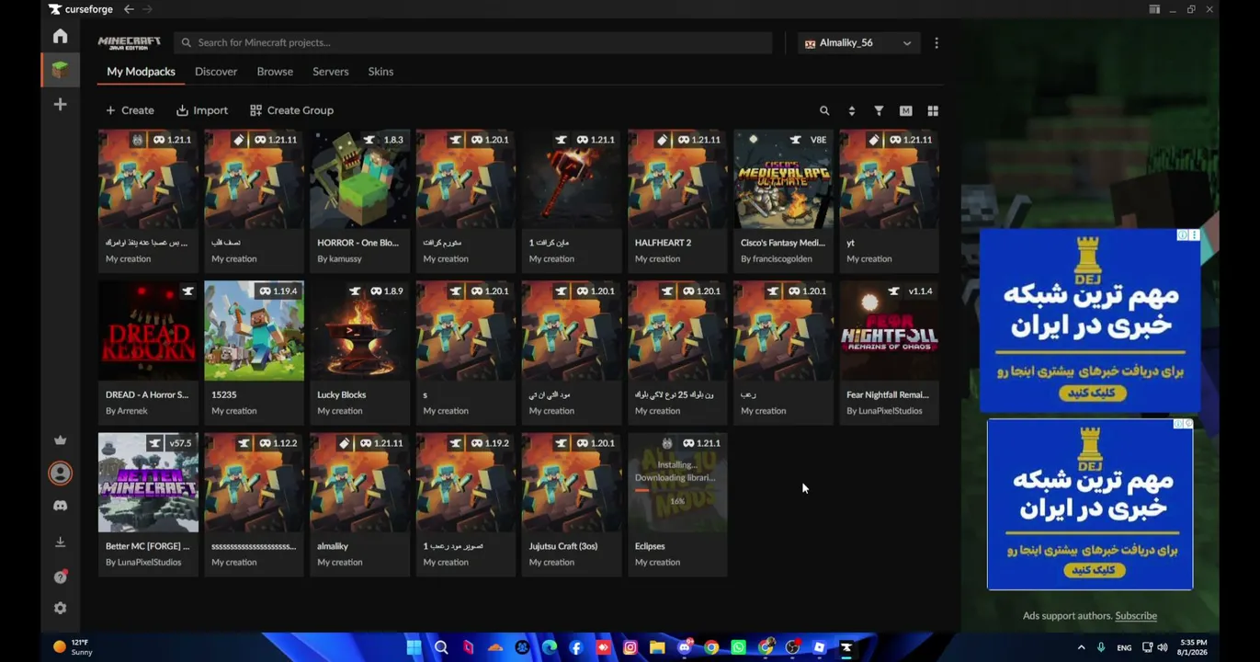The image size is (1260, 662).
Task: Switch the ENG input language indicator
Action: 1124,648
